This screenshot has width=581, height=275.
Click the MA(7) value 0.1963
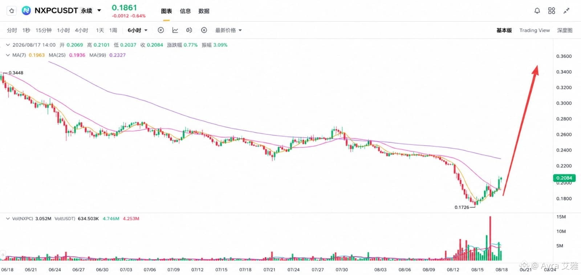pos(37,55)
